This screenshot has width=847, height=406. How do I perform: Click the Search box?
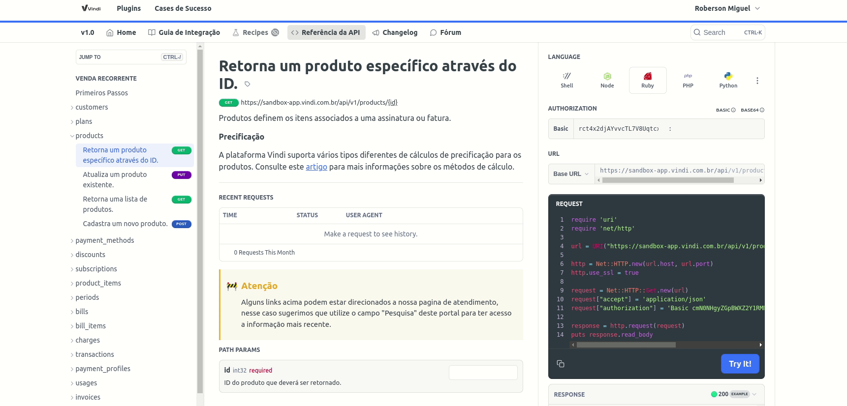[x=727, y=32]
